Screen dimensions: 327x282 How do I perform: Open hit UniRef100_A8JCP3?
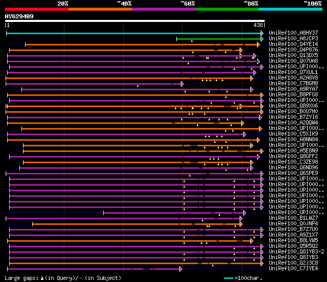point(293,38)
